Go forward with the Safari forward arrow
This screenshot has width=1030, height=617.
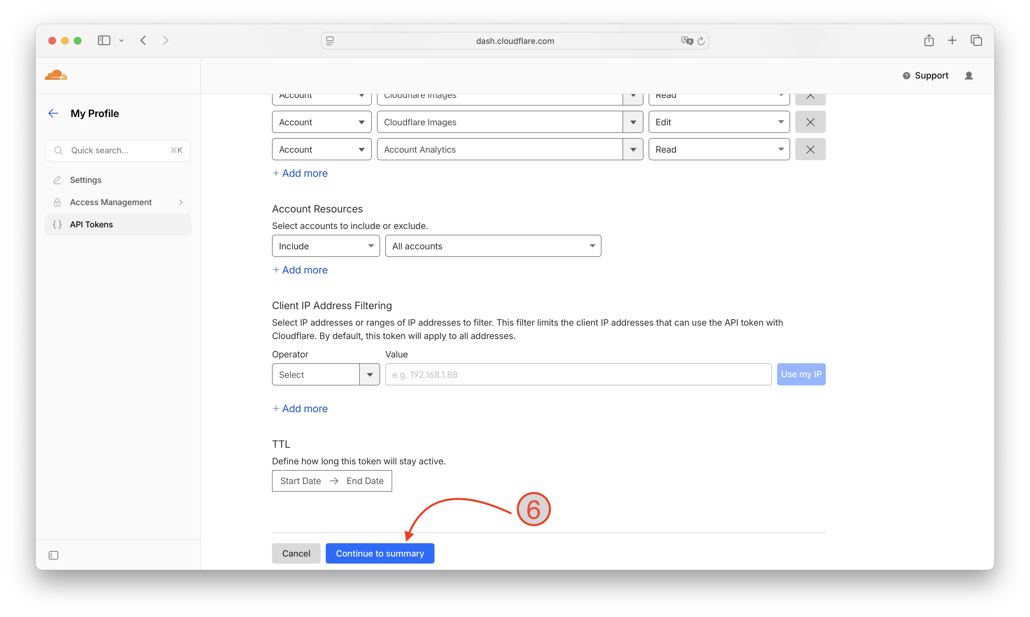165,40
